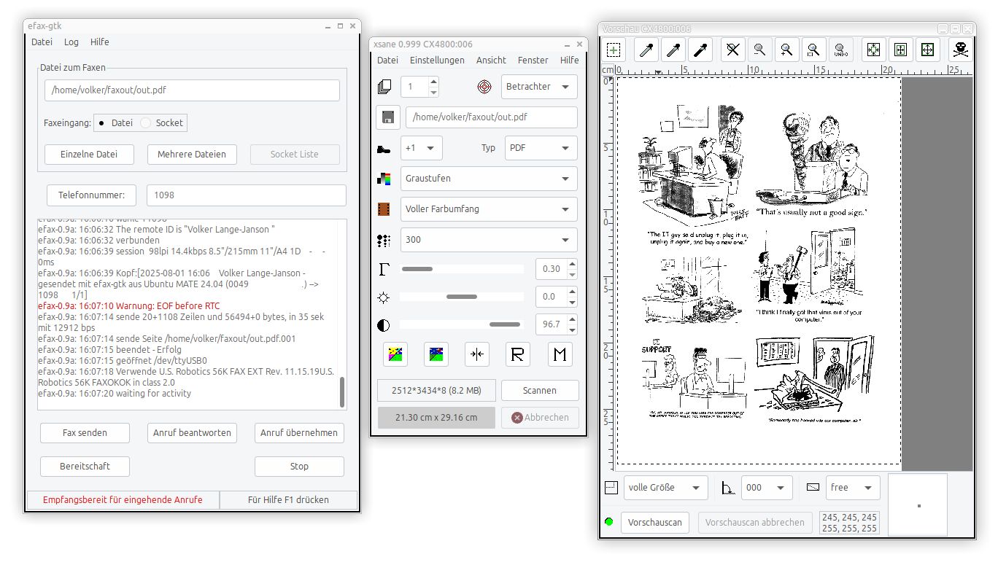Click the 'Stop' button in efax-gtk

(x=299, y=467)
